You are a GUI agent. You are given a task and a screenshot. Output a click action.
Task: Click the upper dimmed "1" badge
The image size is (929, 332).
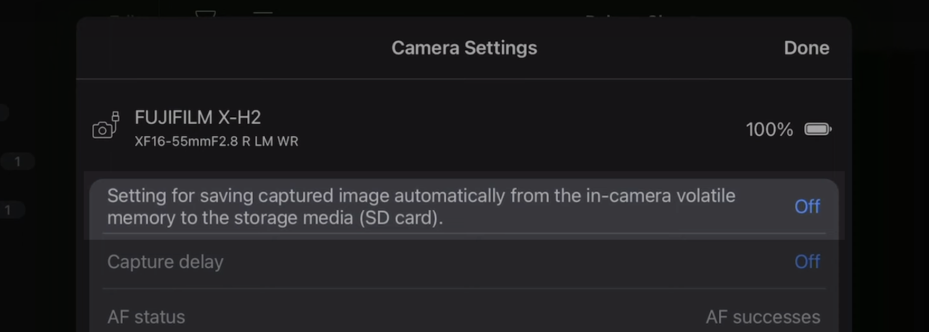tap(18, 161)
